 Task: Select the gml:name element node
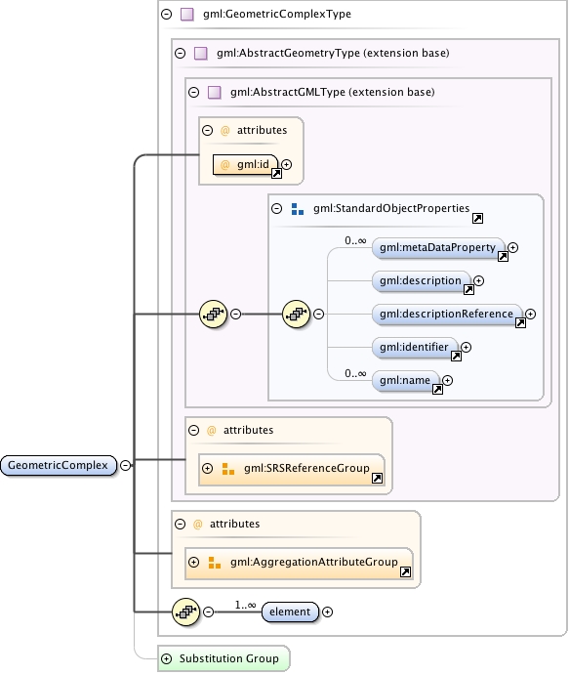tap(406, 381)
